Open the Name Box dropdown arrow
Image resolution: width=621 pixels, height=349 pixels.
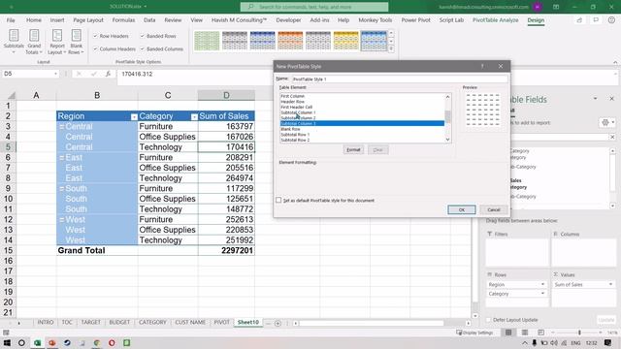tap(55, 74)
